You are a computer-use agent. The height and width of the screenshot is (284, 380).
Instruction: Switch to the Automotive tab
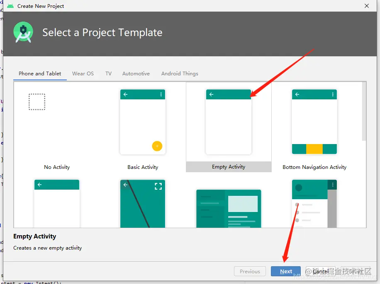(136, 74)
